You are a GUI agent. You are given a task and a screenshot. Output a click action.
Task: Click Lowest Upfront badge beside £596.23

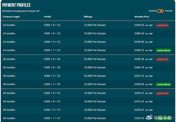tap(163, 50)
